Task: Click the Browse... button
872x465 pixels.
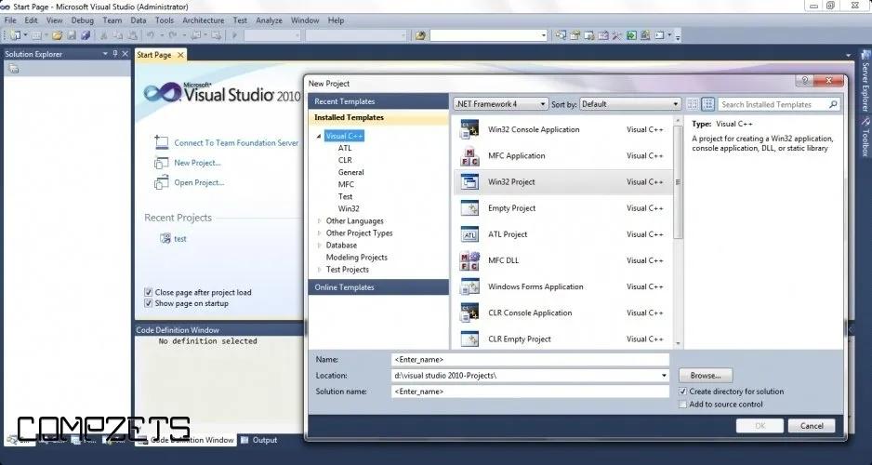Action: 706,376
